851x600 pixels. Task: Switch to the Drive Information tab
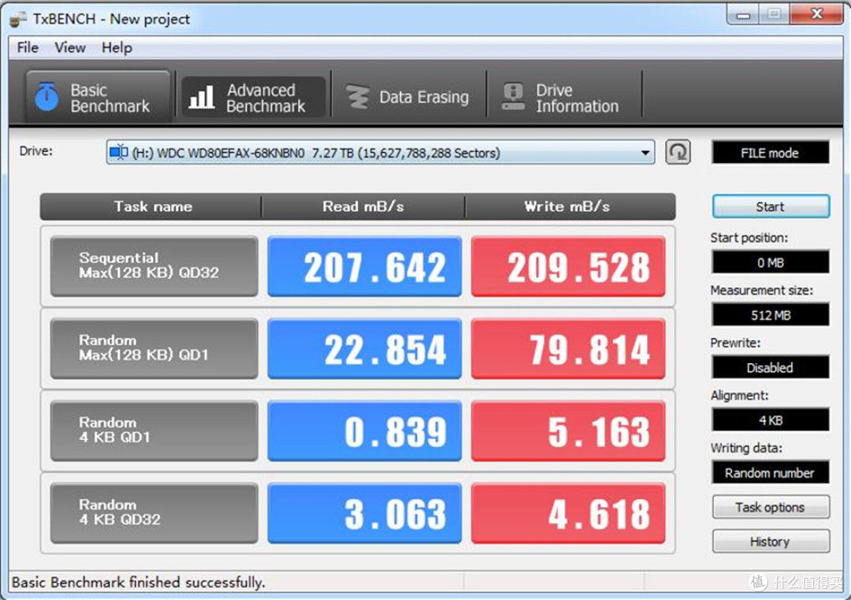[564, 98]
